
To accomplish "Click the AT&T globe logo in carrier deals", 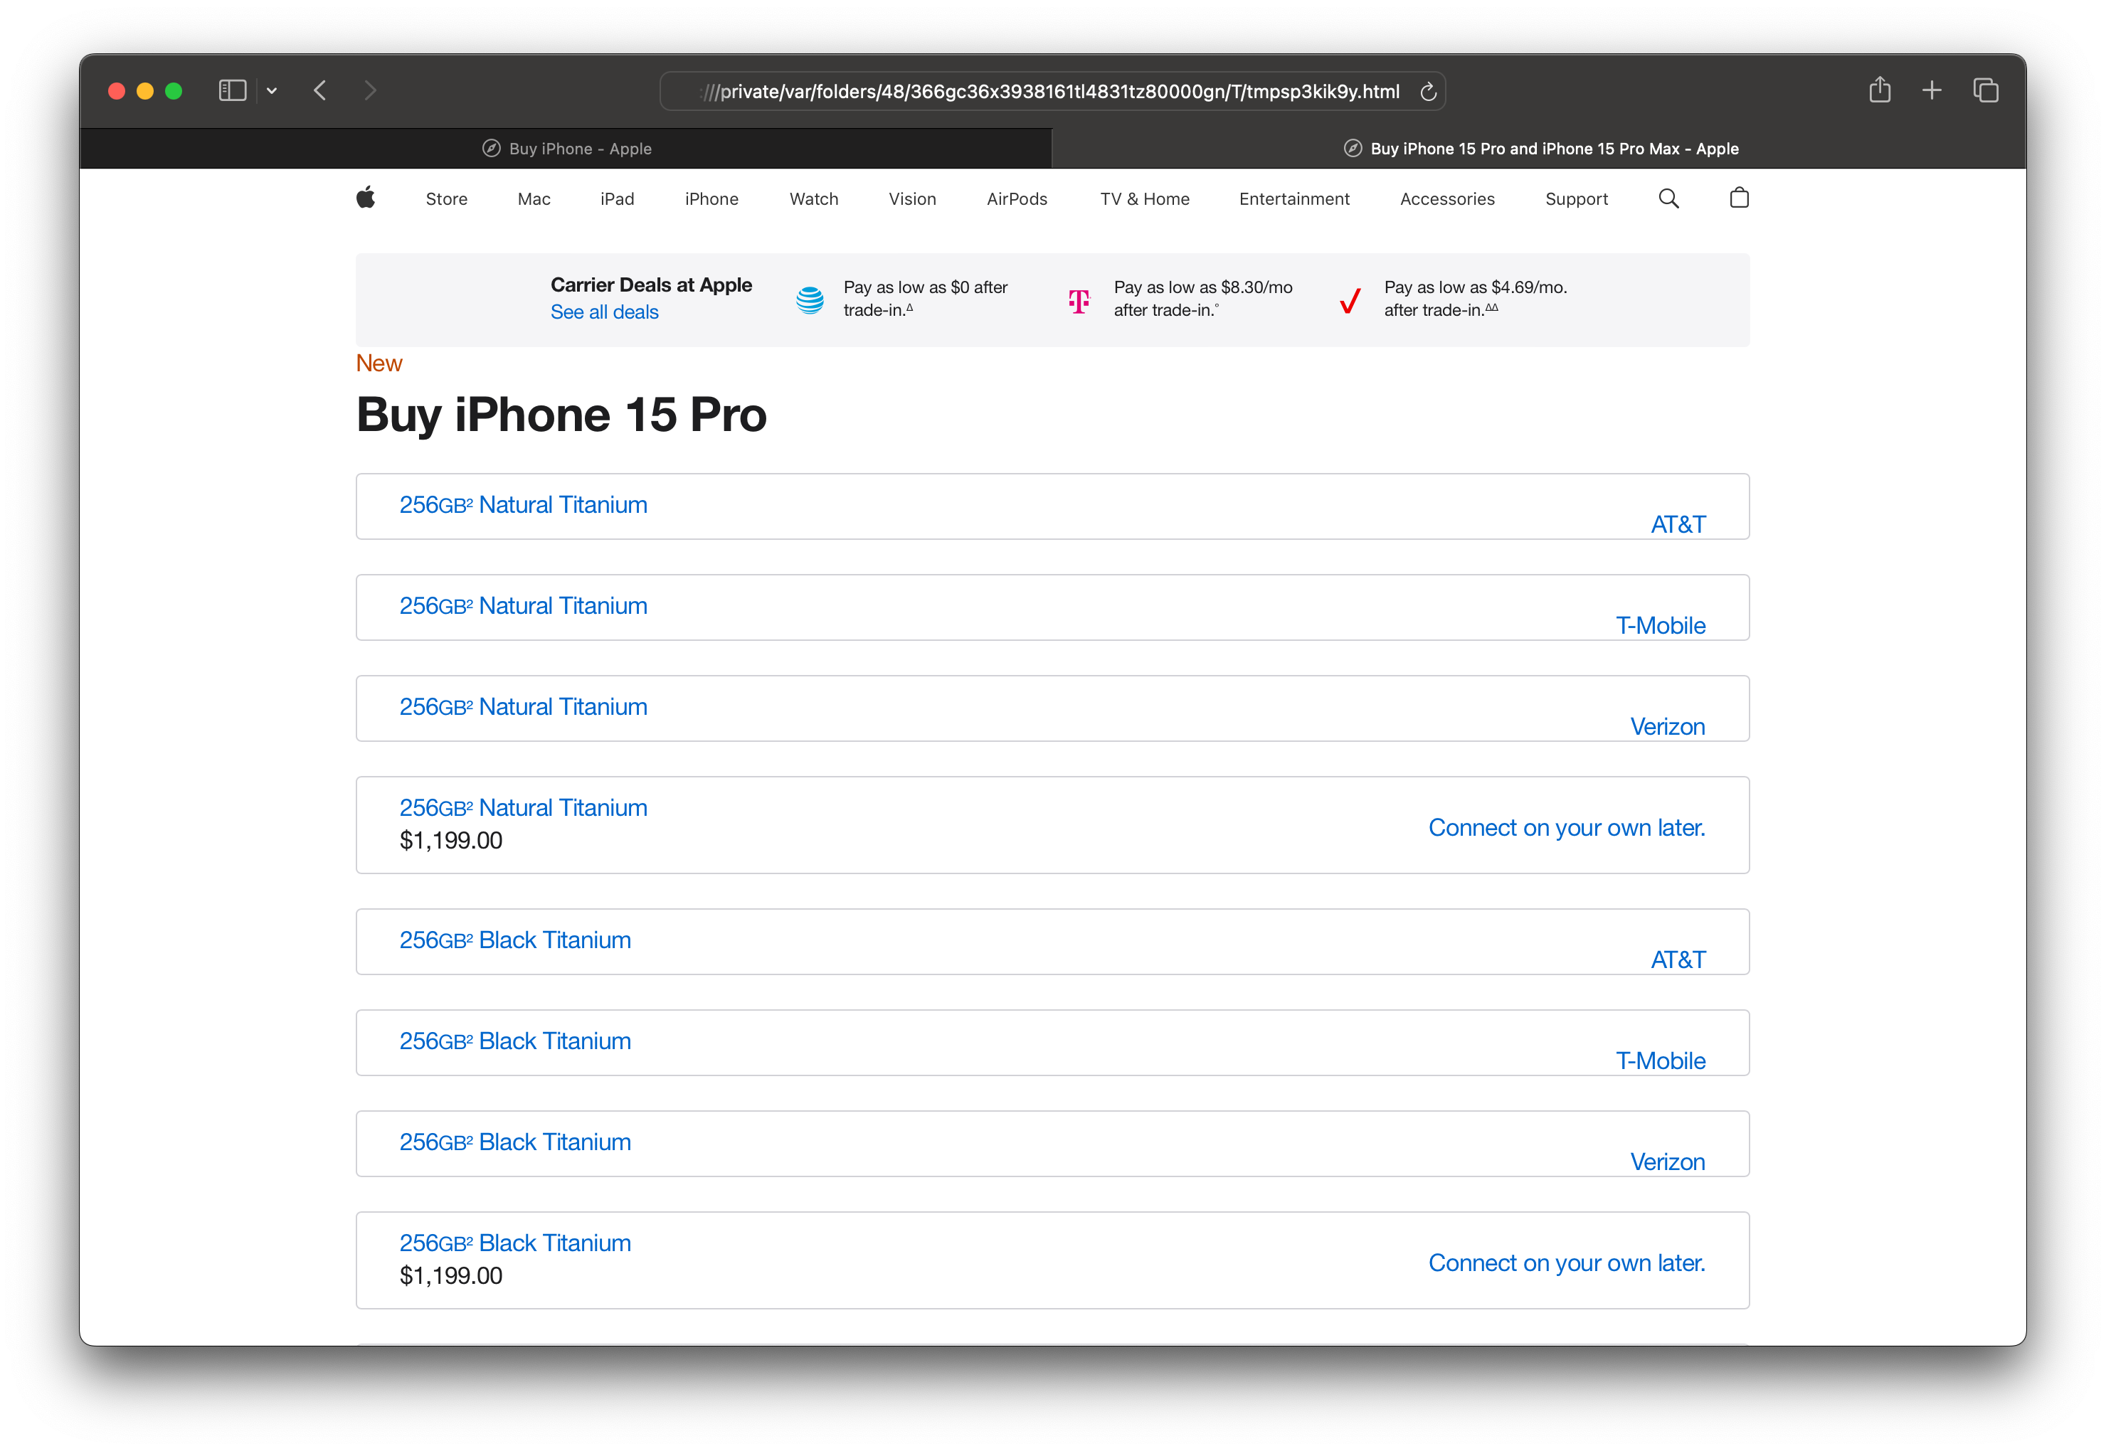I will pos(809,298).
